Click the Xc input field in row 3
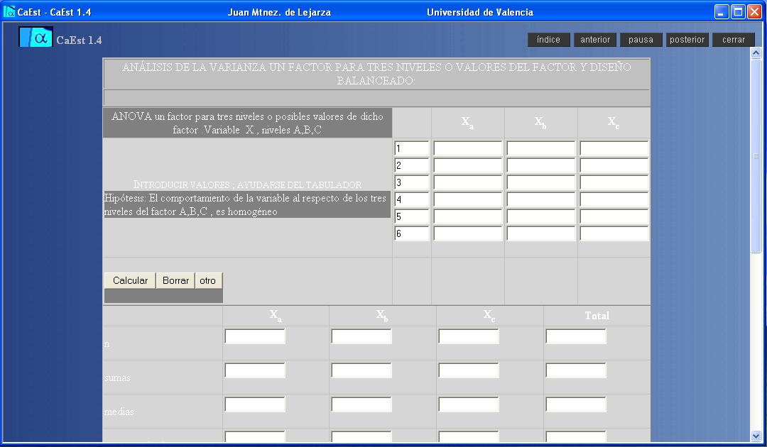Viewport: 767px width, 447px height. (x=614, y=183)
